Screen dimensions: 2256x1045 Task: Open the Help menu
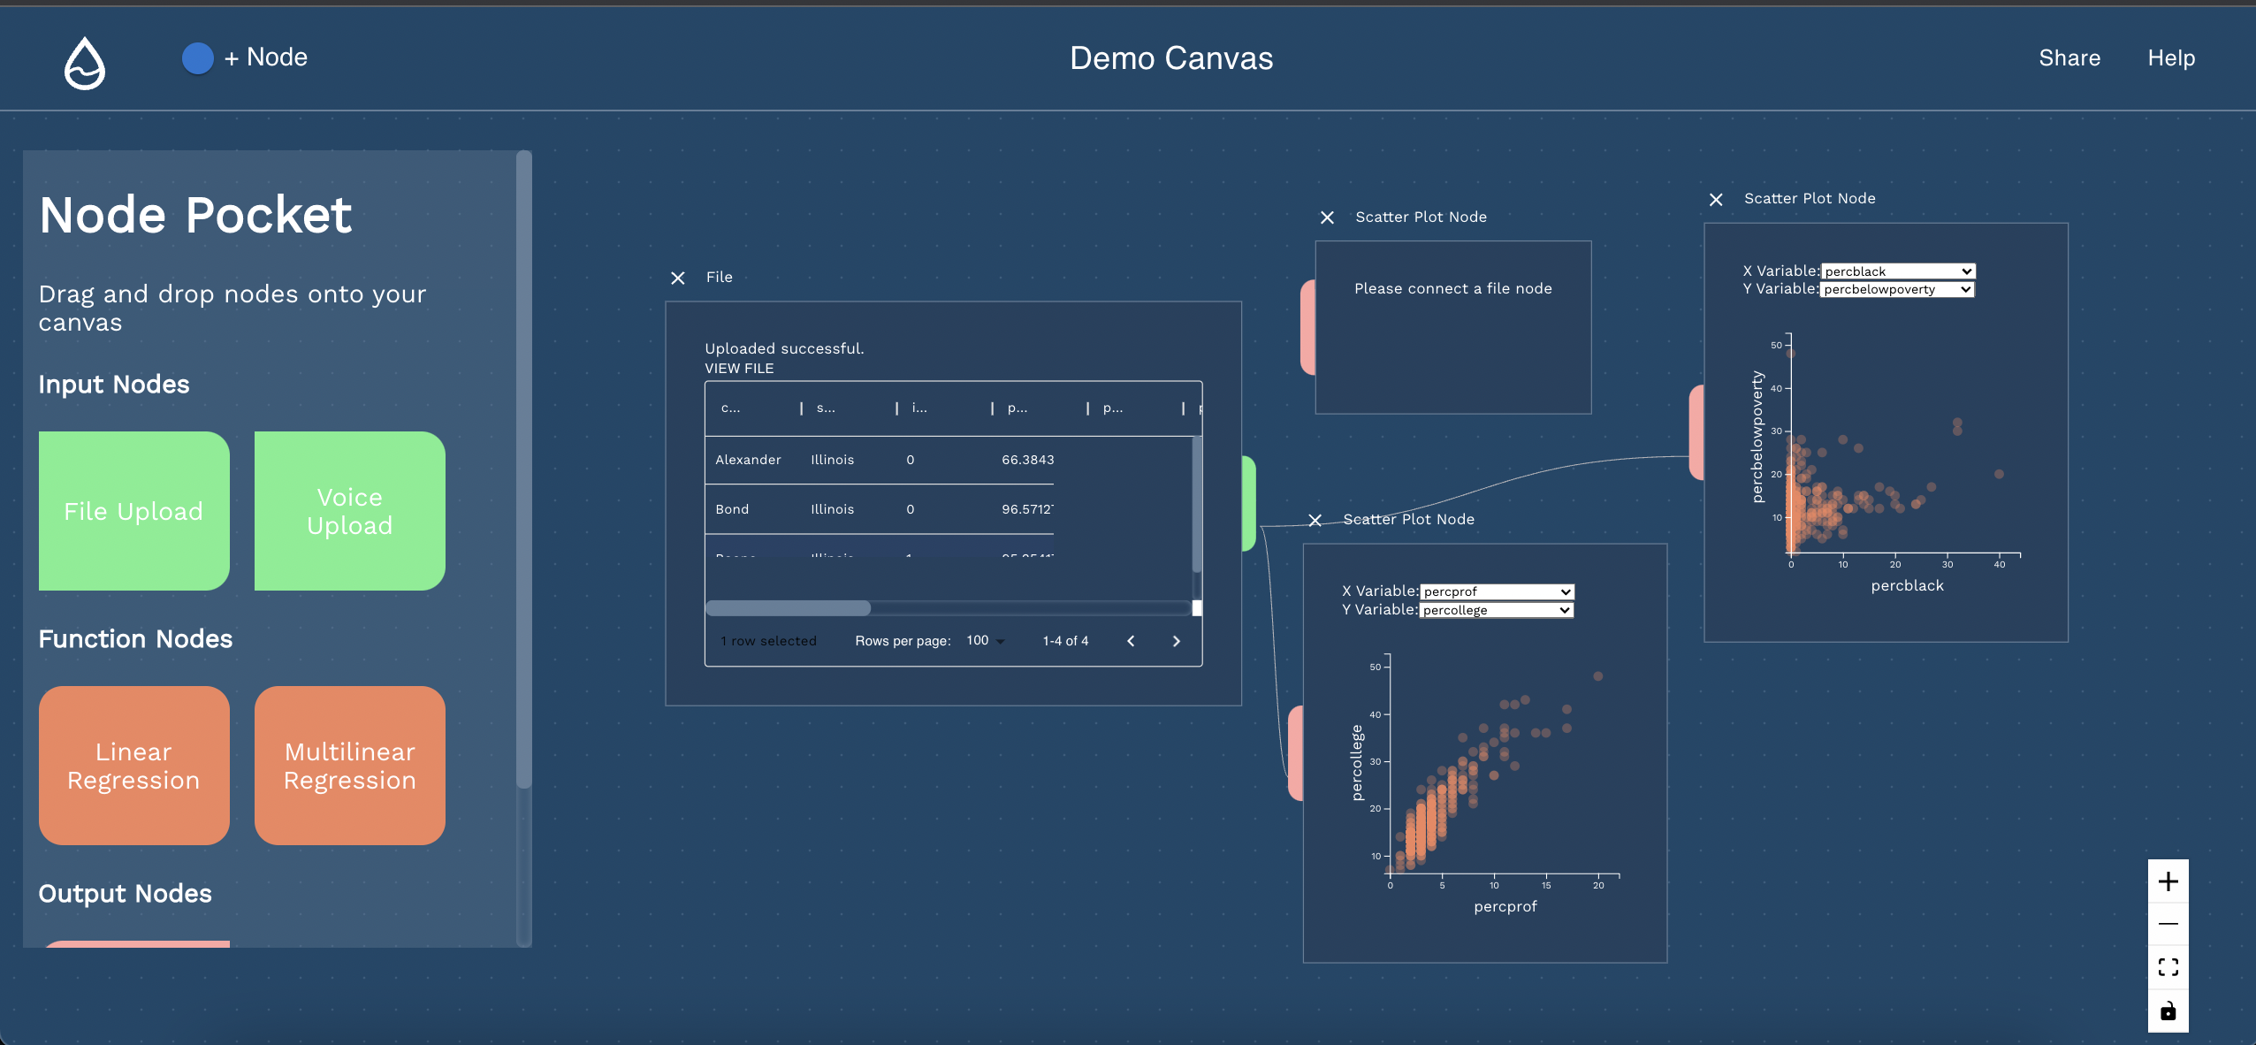point(2171,58)
